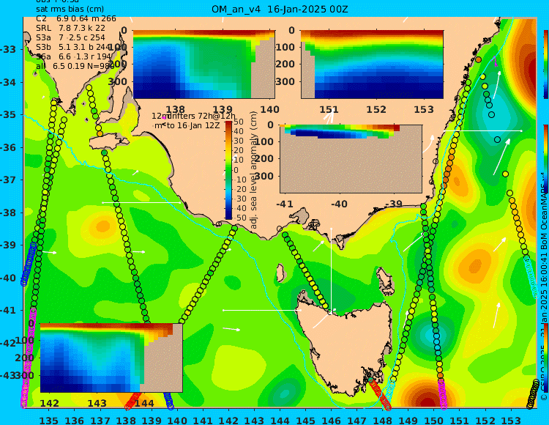Click the -36 latitude tick label
549x425 pixels.
(8, 147)
